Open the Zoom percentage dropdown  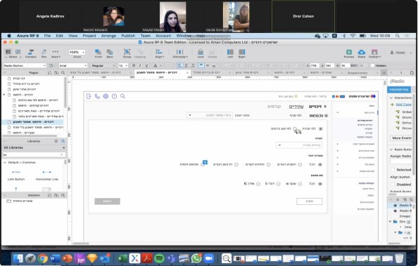click(77, 52)
